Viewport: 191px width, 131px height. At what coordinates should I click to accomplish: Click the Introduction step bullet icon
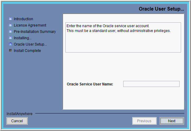pos(11,19)
